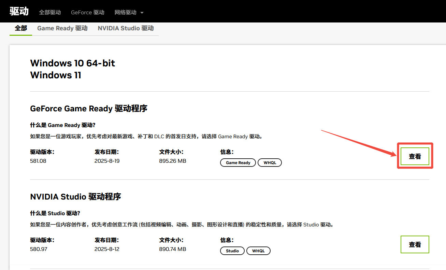Click the Windows 11 heading
The height and width of the screenshot is (270, 446).
56,75
